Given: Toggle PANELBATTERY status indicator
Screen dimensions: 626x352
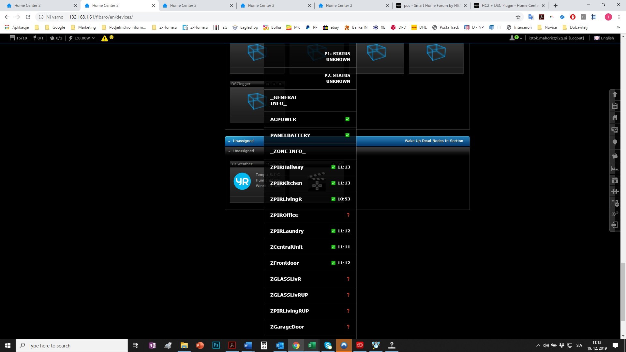Looking at the screenshot, I should tap(347, 135).
